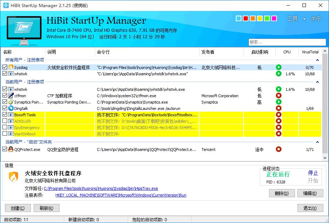Sort by 名称 column header

coord(23,52)
